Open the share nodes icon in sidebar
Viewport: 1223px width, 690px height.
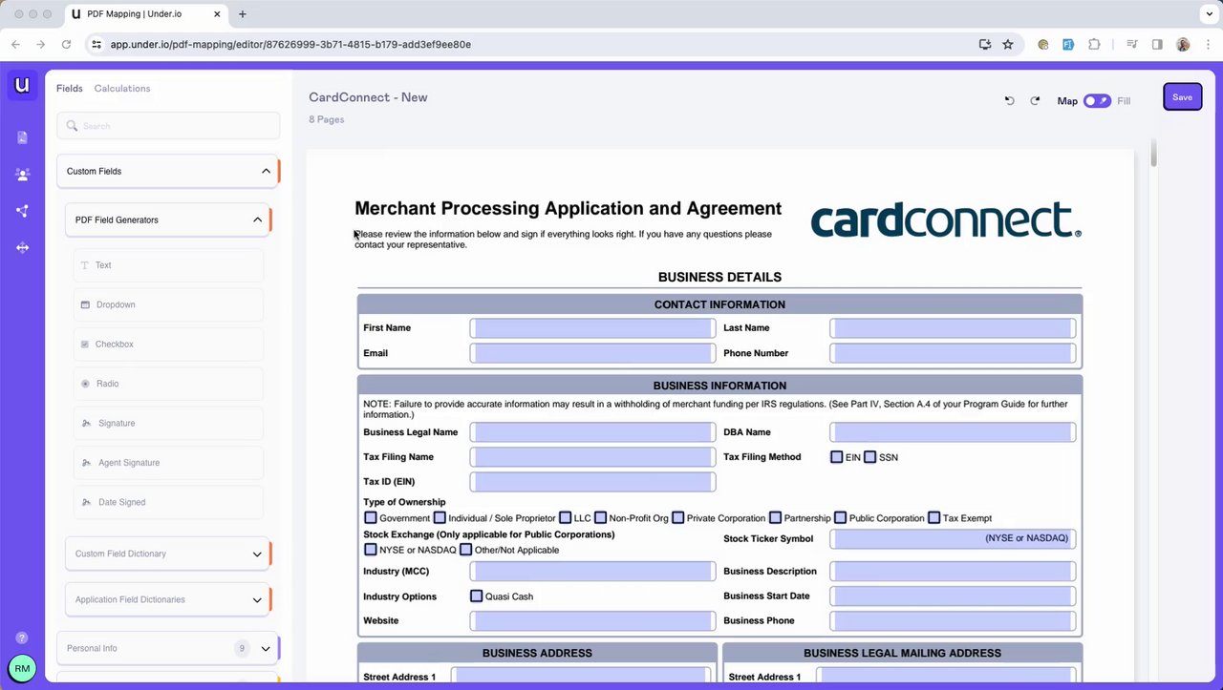click(22, 211)
